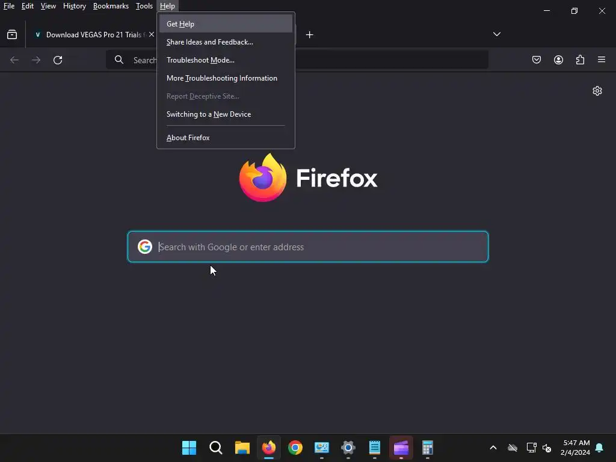Image resolution: width=616 pixels, height=462 pixels.
Task: Click the top address bar
Action: point(297,60)
